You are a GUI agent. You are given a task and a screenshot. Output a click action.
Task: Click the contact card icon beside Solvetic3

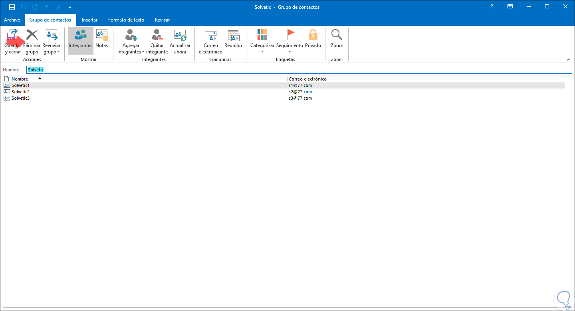tap(6, 98)
